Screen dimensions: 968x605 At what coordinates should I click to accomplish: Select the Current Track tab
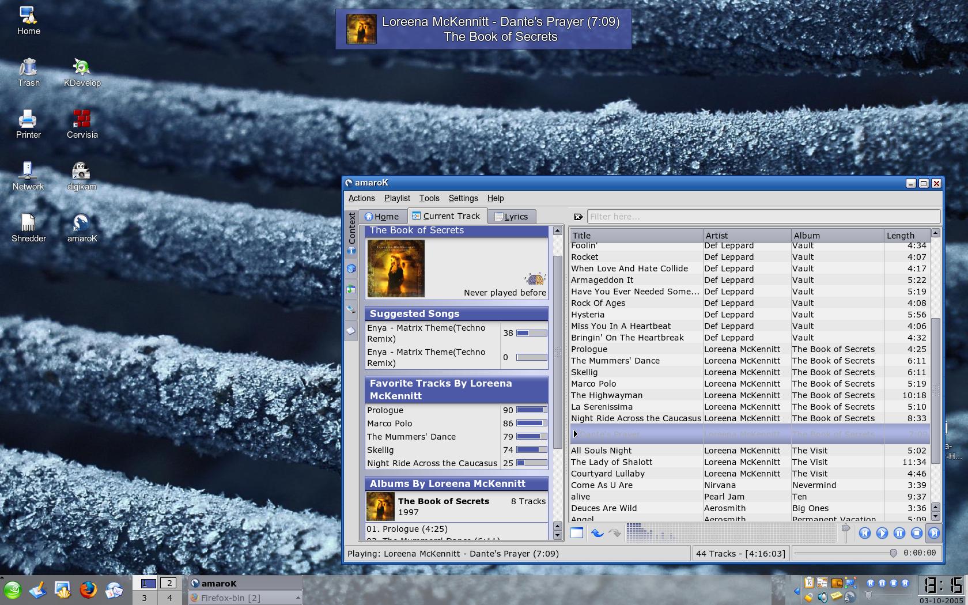tap(447, 216)
